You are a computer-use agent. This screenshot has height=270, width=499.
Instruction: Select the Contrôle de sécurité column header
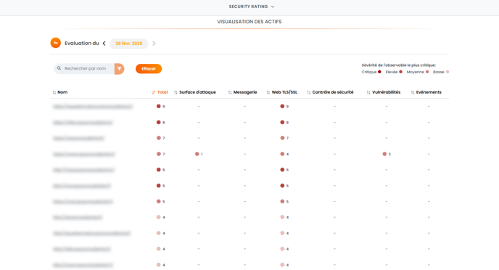(x=333, y=92)
